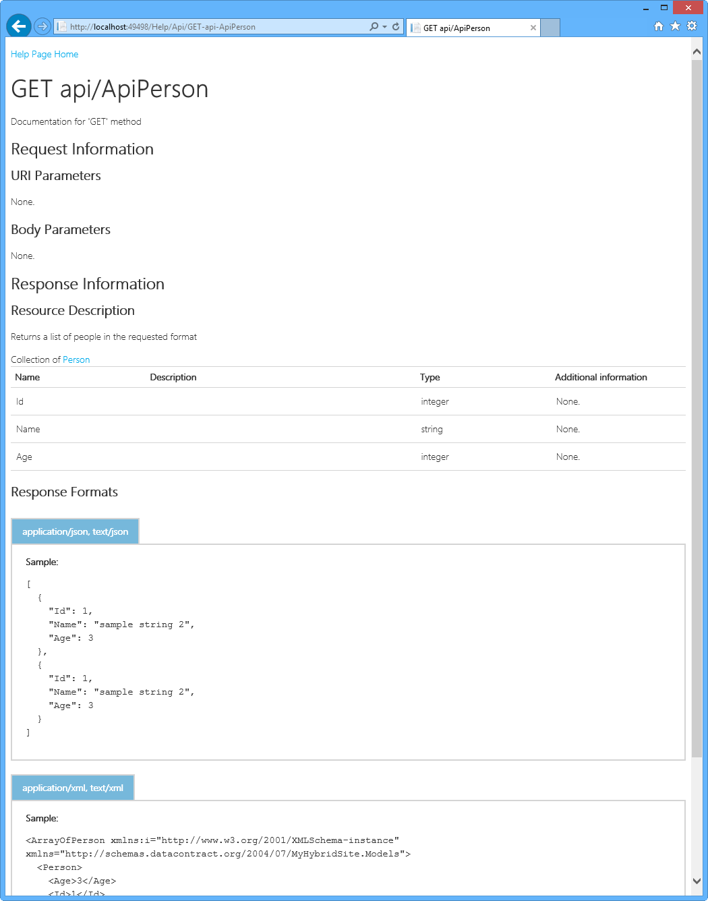708x901 pixels.
Task: Click the forward navigation arrow
Action: tap(41, 26)
